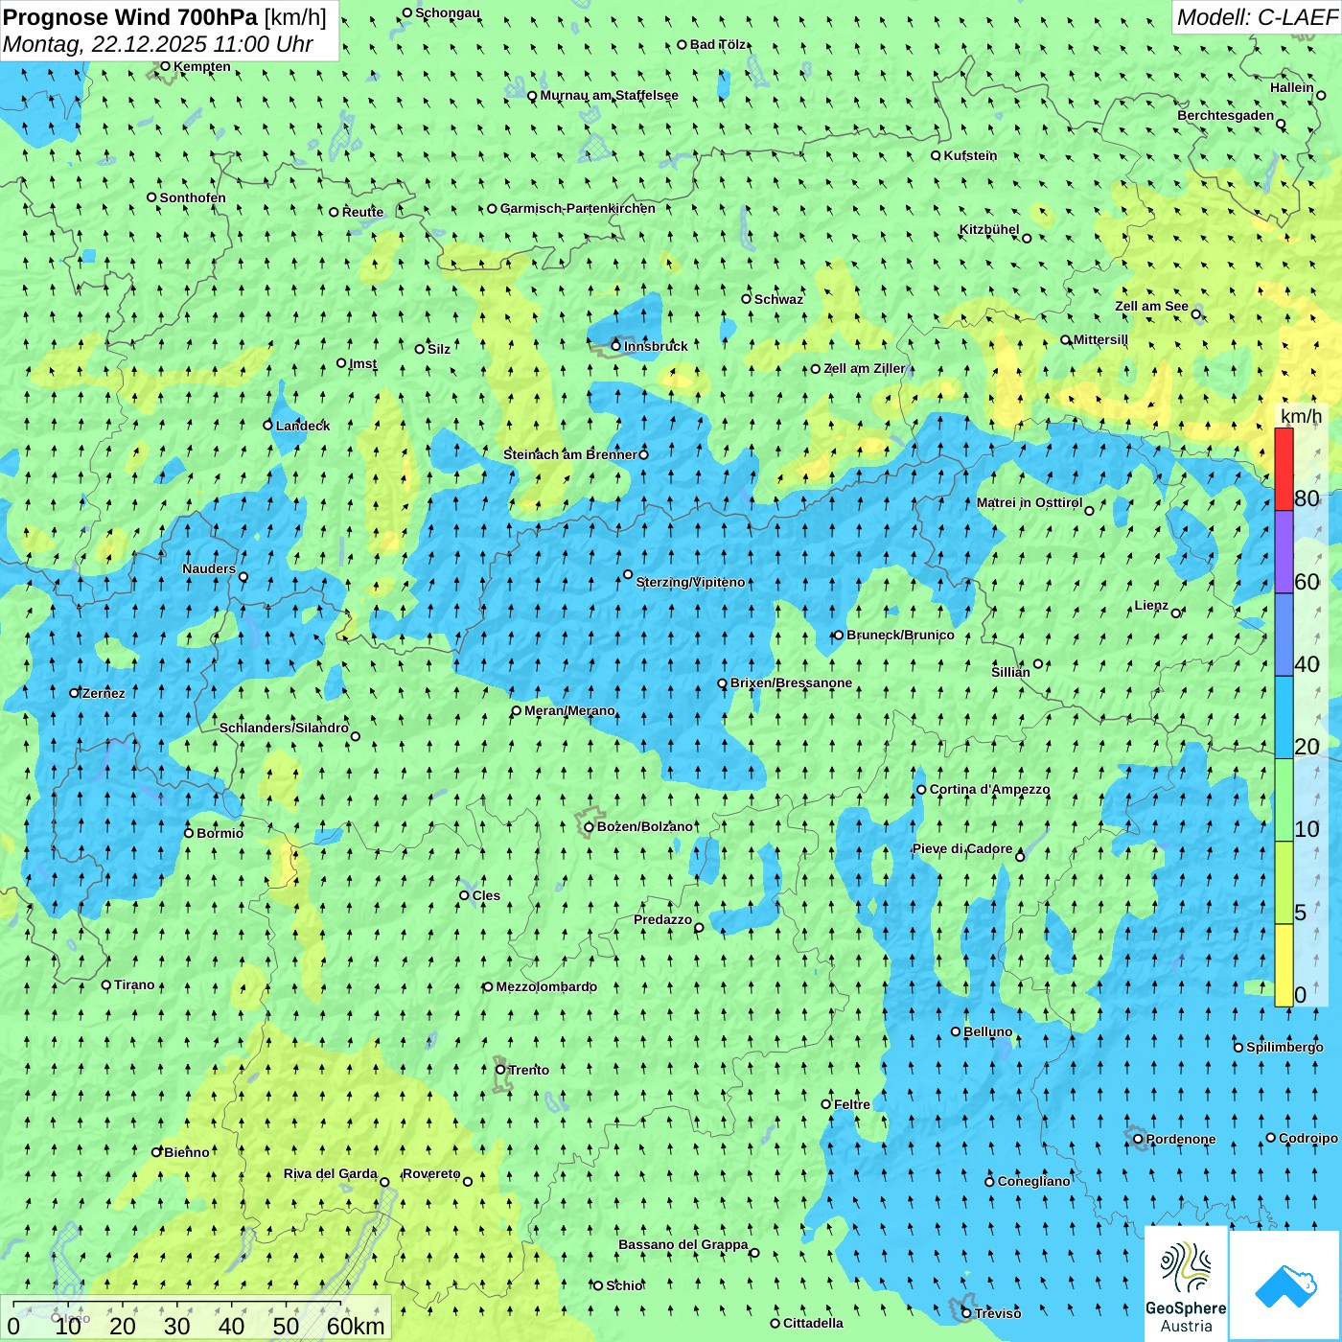Click the Bozen/Bolzano label
Image resolution: width=1342 pixels, height=1342 pixels.
[644, 826]
